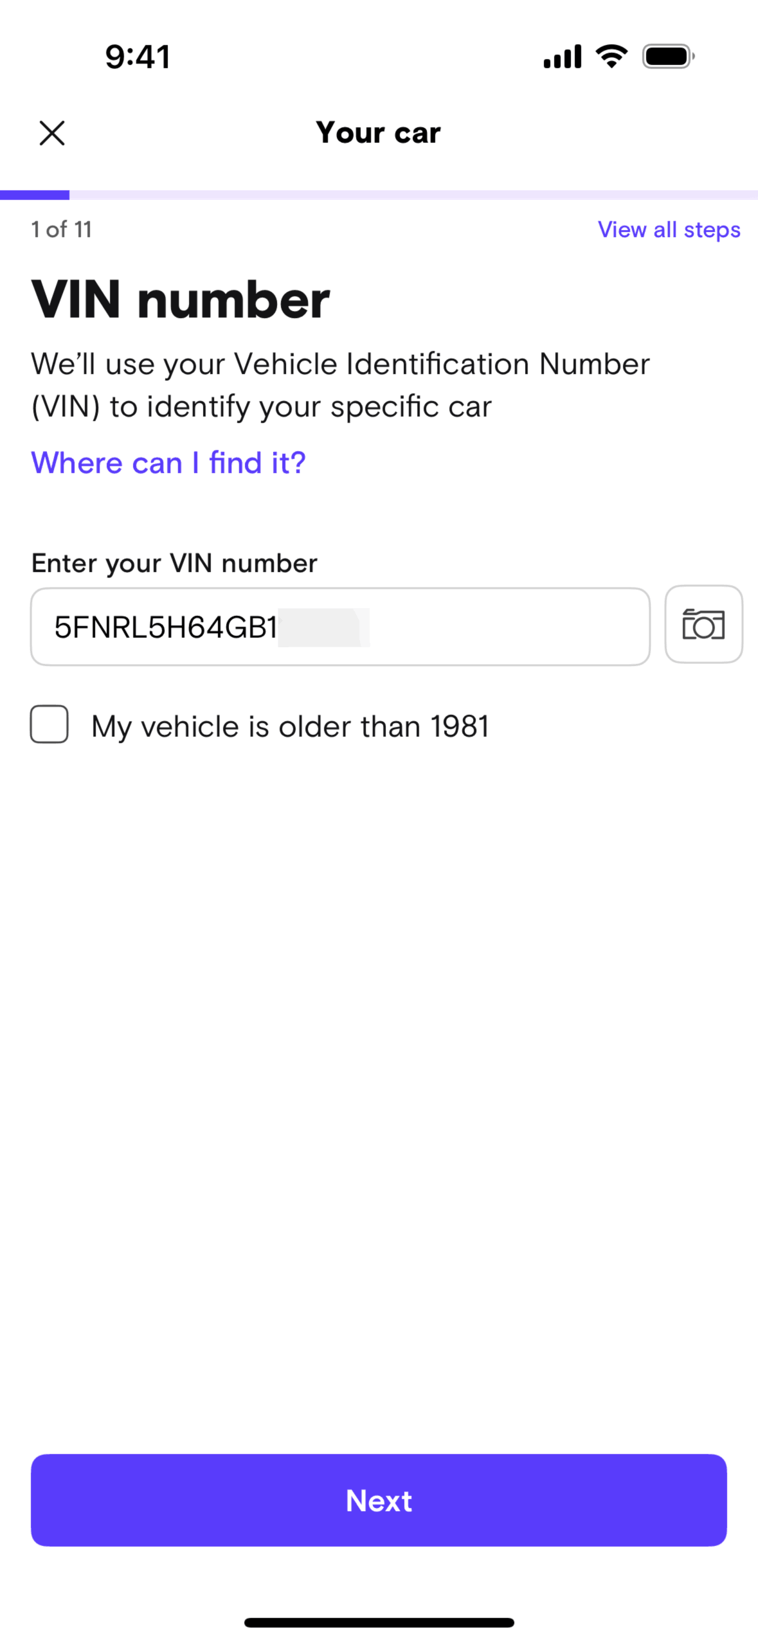Click the VIN description paragraph text
The height and width of the screenshot is (1643, 758).
340,385
